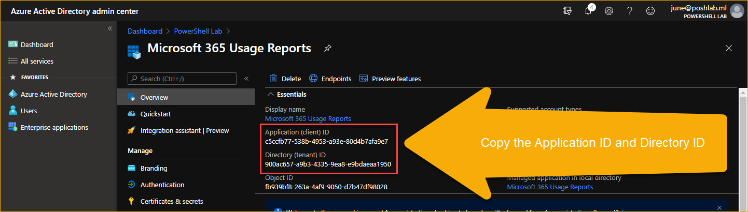Screen dimensions: 748x212
Task: Collapse the app registration menu pane
Action: click(246, 79)
